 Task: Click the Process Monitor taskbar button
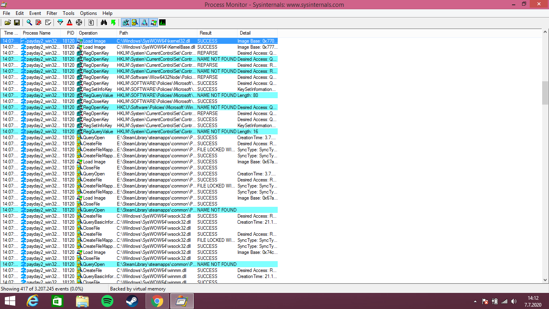182,301
